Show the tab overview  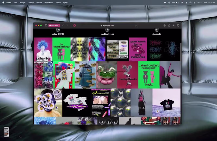point(178,25)
